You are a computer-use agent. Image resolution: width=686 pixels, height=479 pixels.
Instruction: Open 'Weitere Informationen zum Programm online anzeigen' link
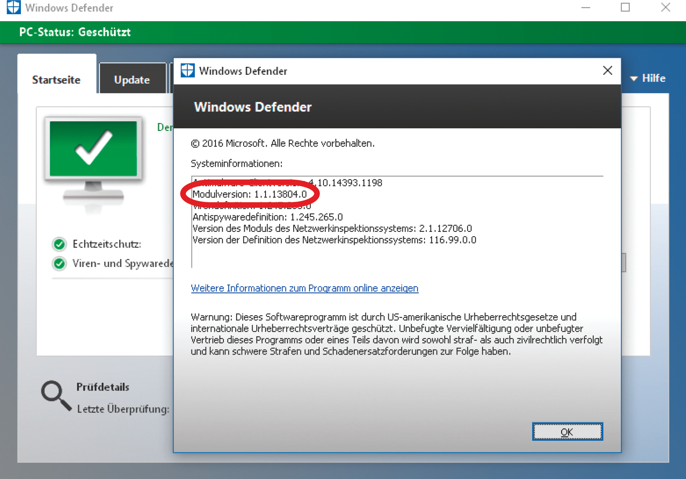pyautogui.click(x=304, y=288)
